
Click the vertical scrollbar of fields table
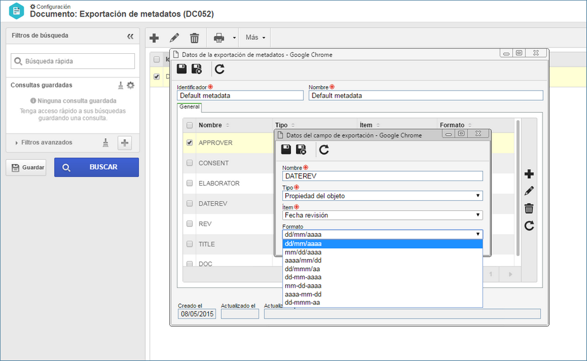pos(518,188)
